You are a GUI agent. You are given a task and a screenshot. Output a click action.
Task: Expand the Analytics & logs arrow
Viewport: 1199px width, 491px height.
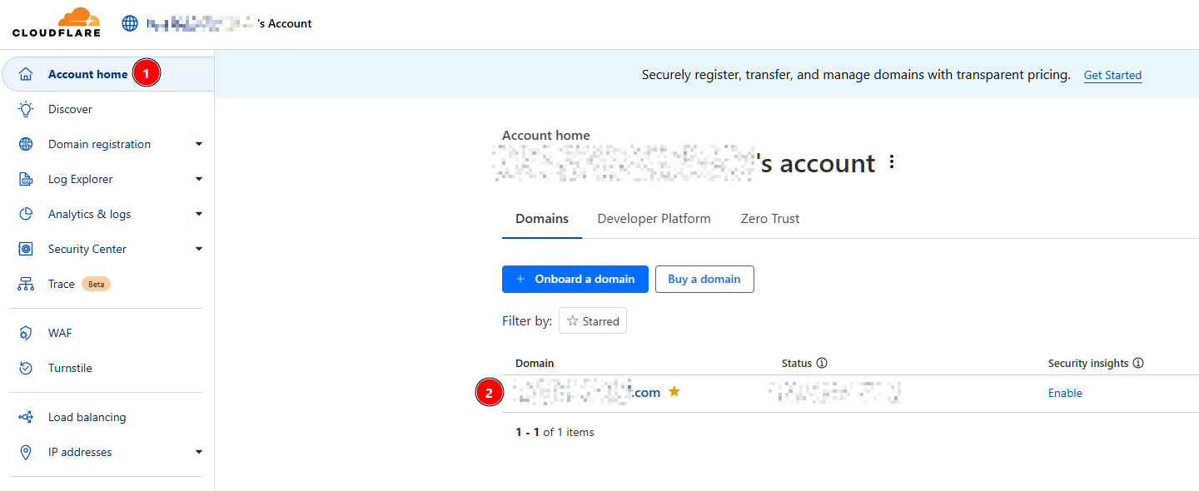tap(199, 214)
